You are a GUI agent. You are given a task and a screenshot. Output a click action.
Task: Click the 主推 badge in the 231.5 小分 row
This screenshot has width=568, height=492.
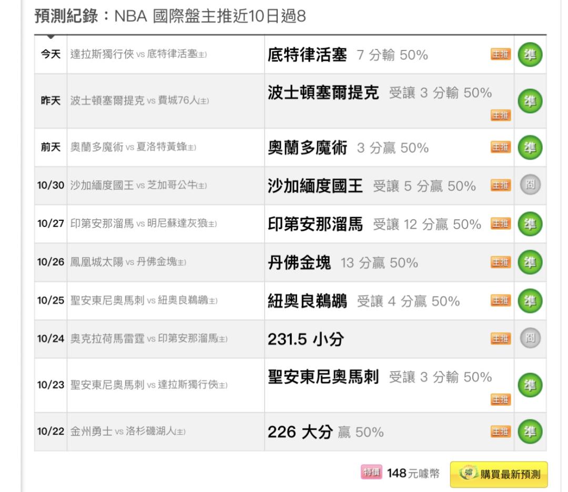(x=501, y=339)
